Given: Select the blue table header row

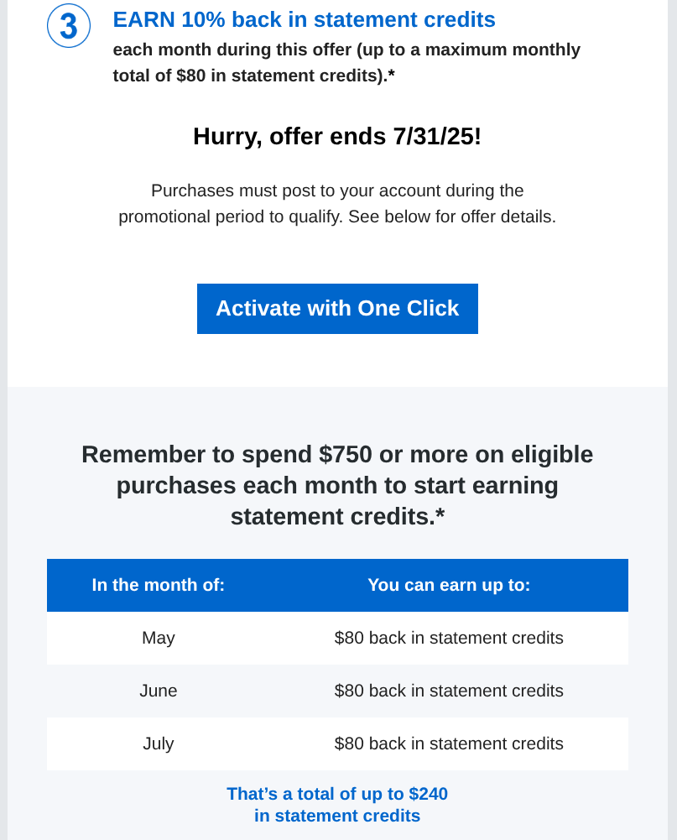Looking at the screenshot, I should pyautogui.click(x=337, y=585).
